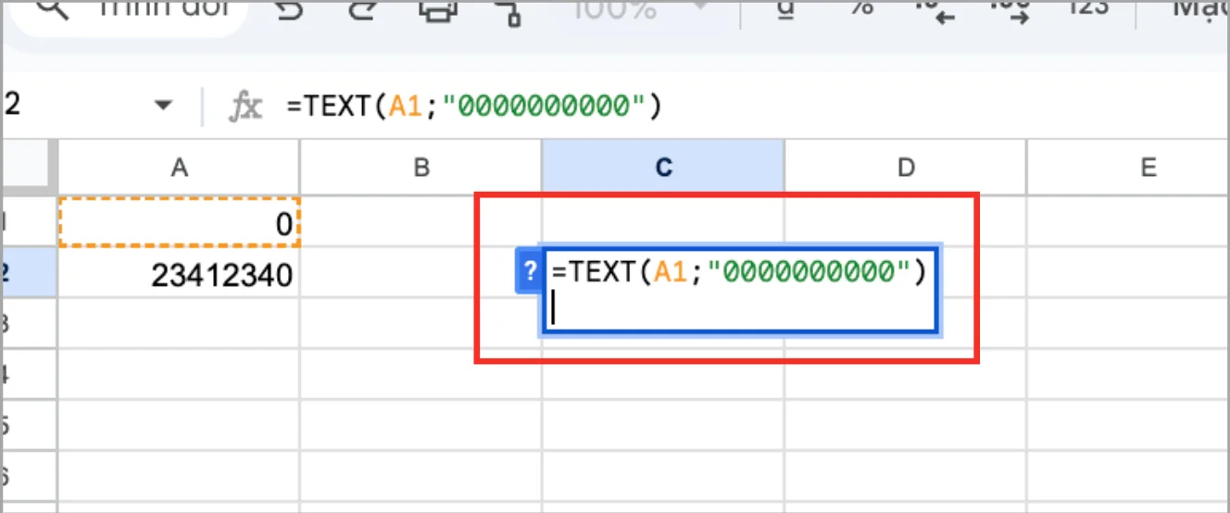Select column B header

[x=421, y=168]
